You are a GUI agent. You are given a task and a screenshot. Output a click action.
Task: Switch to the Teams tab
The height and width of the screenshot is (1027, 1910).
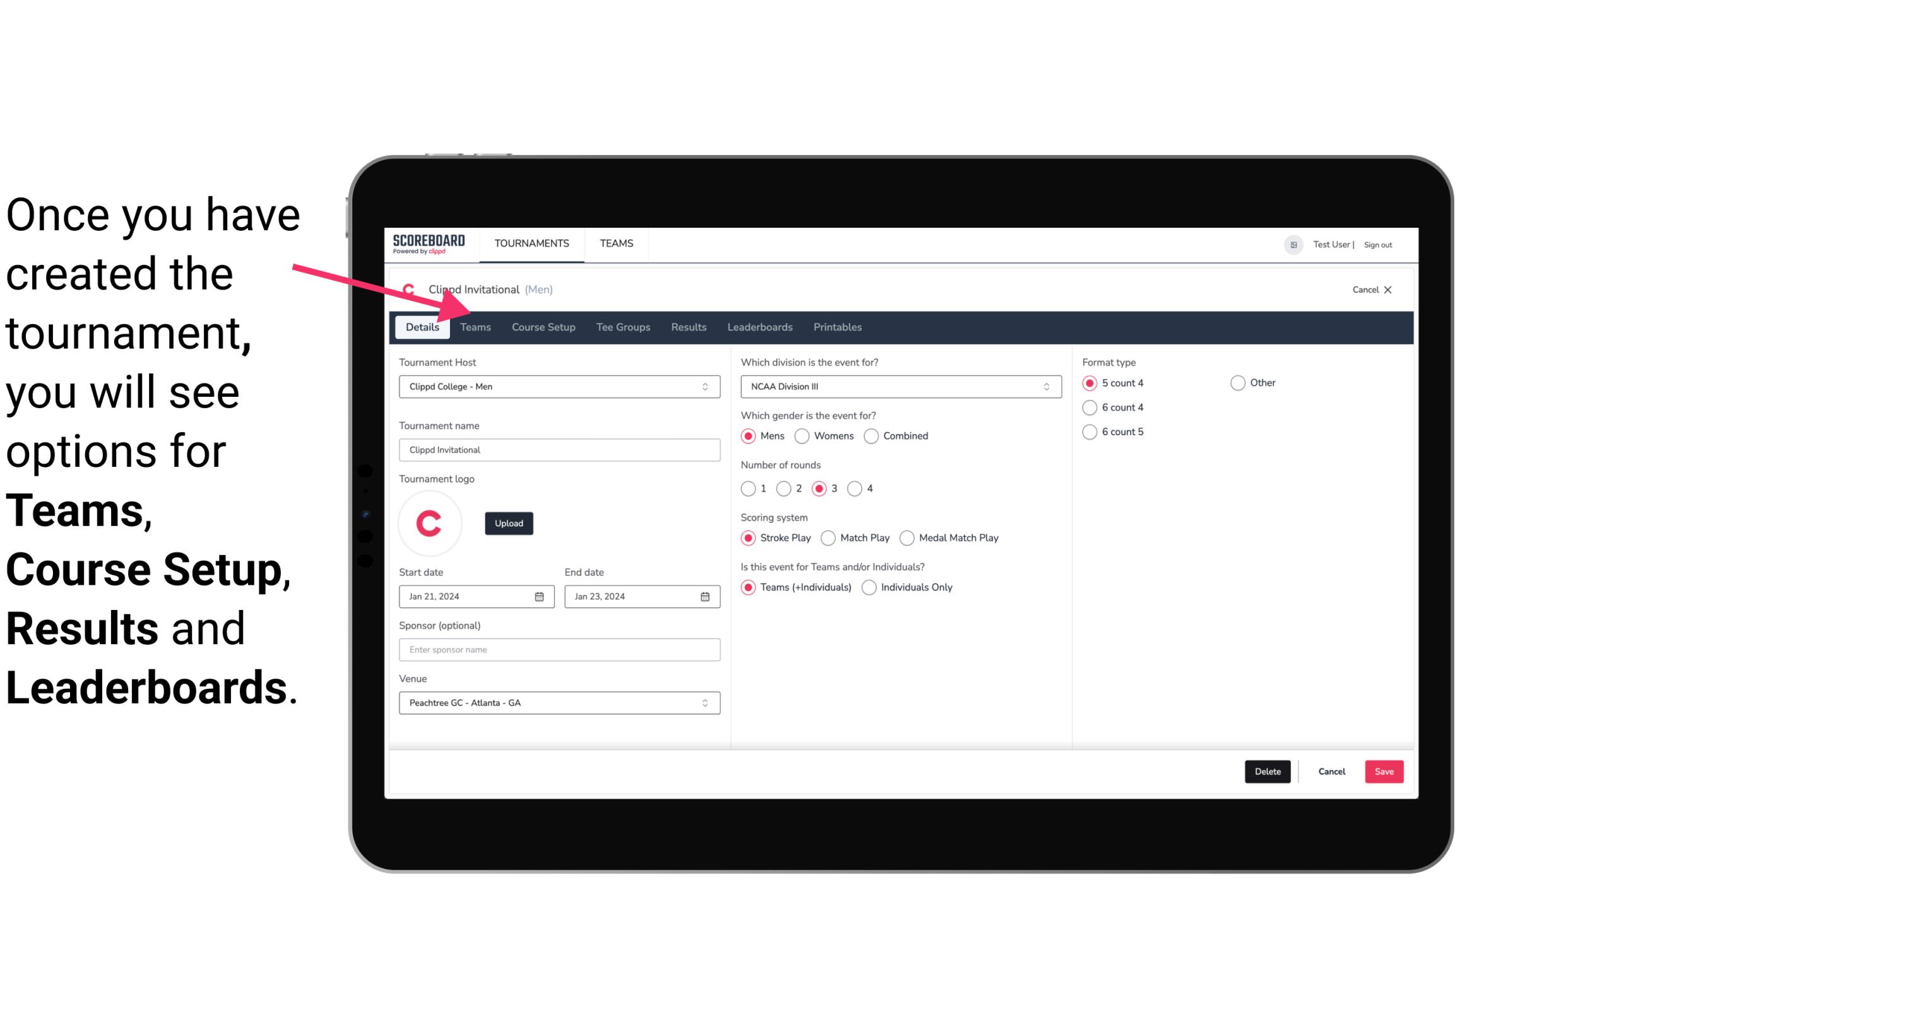(474, 326)
